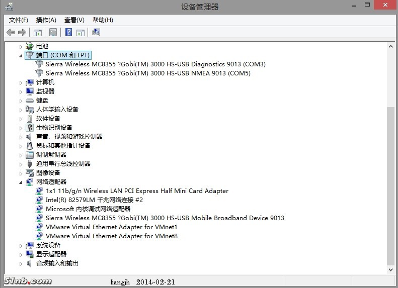Click the Back arrow in the toolbar

click(11, 33)
